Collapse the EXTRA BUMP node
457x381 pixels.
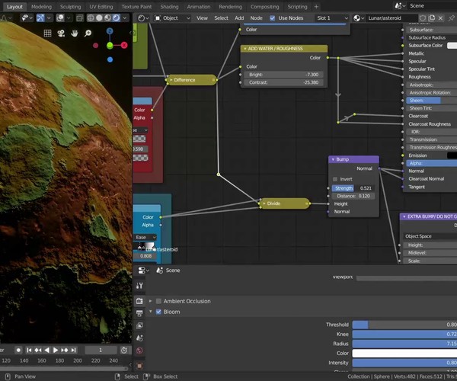(404, 216)
